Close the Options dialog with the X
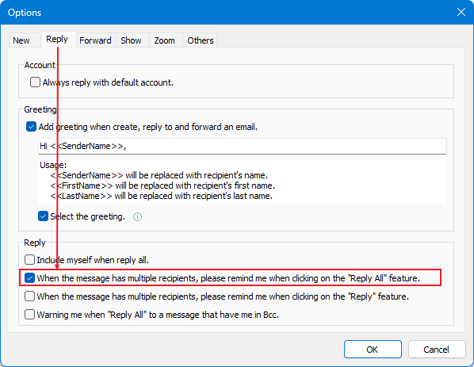This screenshot has height=367, width=474. click(461, 12)
